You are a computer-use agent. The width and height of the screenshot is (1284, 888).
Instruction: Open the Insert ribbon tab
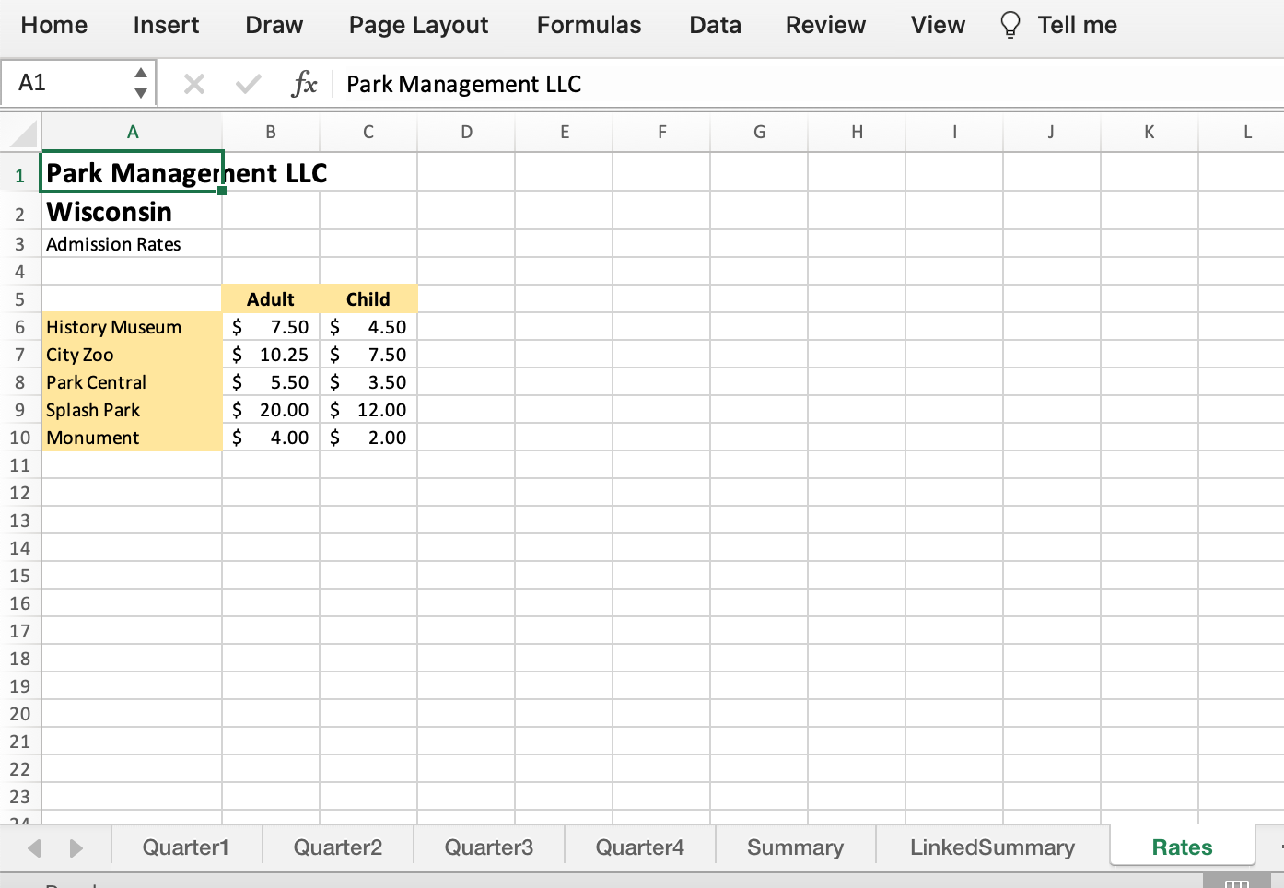point(166,25)
